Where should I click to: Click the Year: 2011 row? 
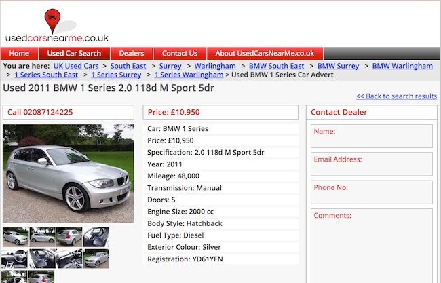[x=220, y=164]
